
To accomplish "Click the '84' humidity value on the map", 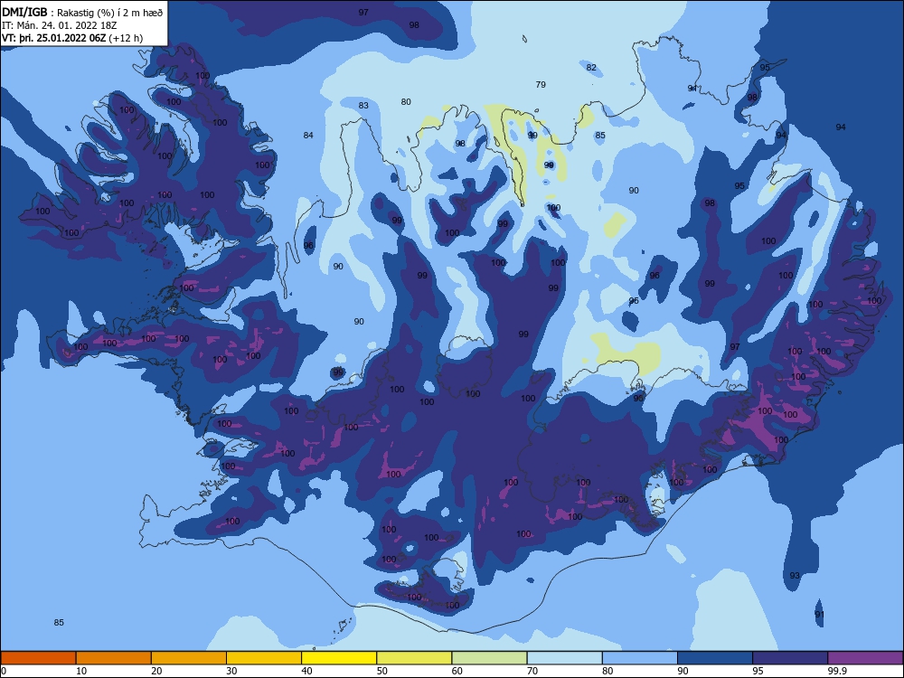I will (308, 136).
